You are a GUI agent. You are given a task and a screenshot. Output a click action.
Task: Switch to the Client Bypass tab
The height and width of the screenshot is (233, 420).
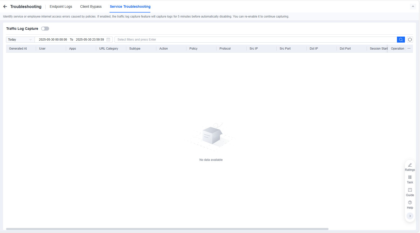(x=91, y=7)
